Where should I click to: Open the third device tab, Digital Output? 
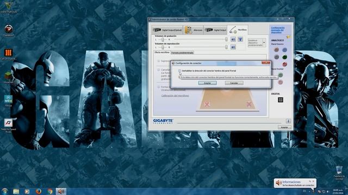(215, 30)
